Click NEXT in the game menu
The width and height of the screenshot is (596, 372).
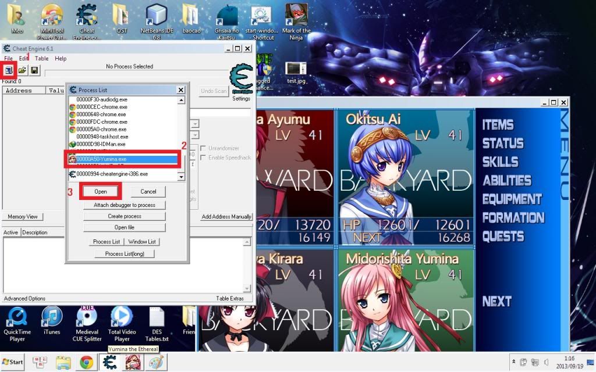pos(497,302)
